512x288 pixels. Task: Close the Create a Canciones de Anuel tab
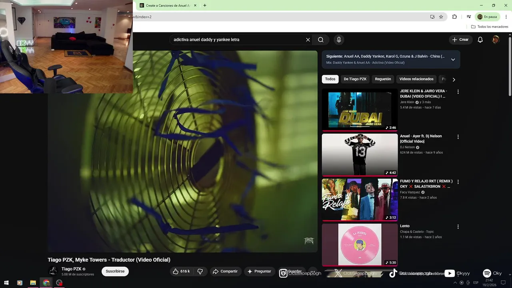point(195,6)
